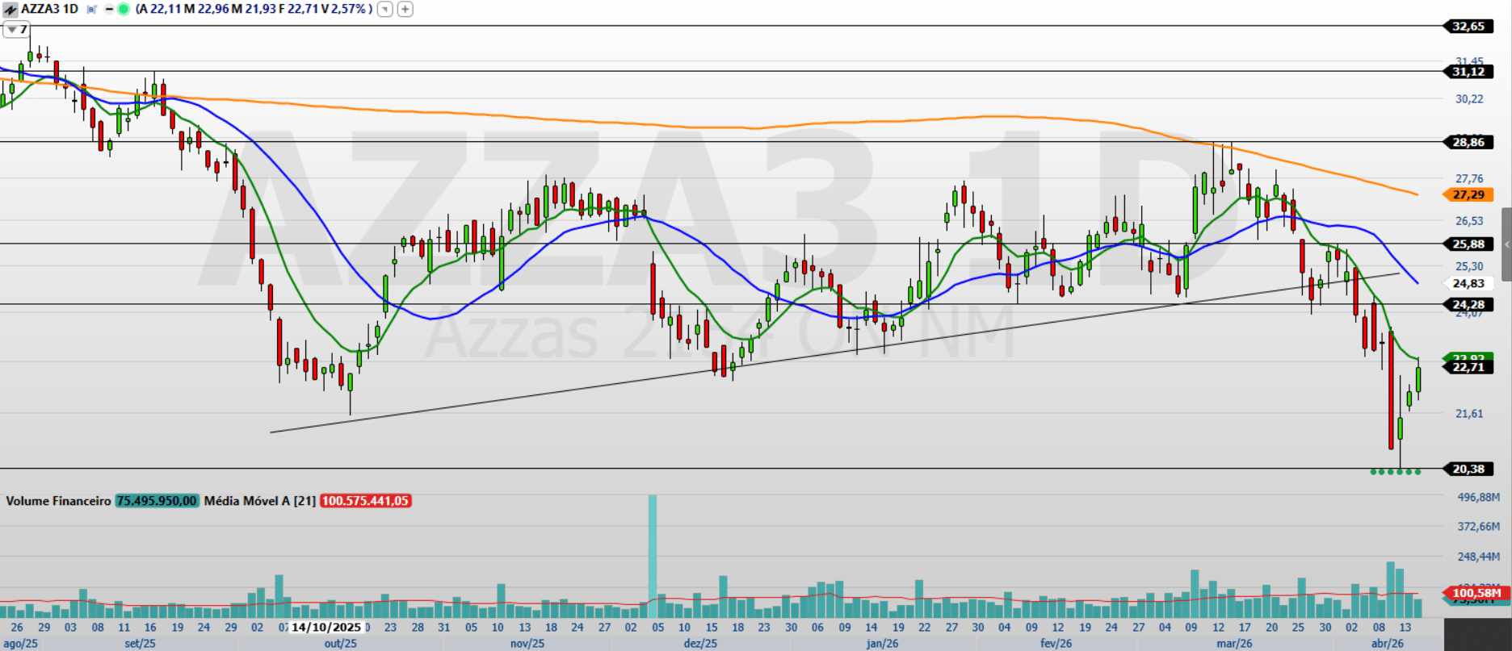Click the small blue icon after AZZA3 1D
This screenshot has height=651, width=1512.
point(91,9)
